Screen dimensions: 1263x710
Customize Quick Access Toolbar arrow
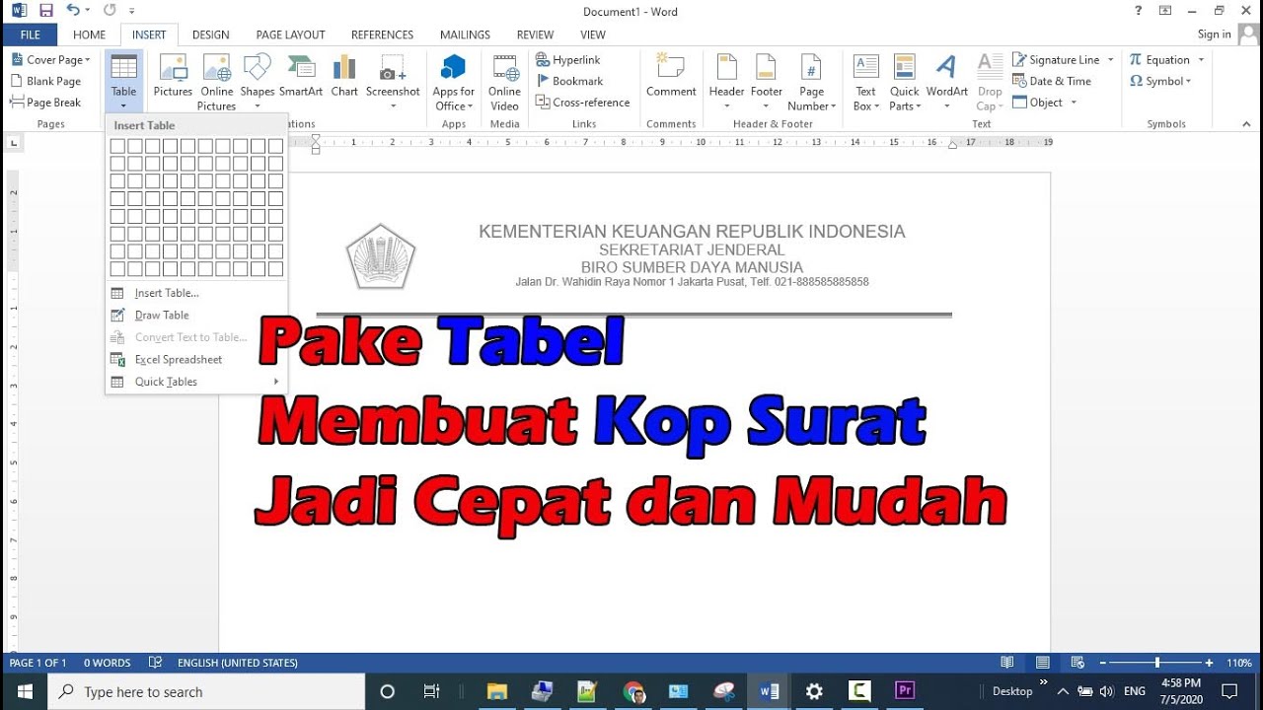tap(132, 11)
